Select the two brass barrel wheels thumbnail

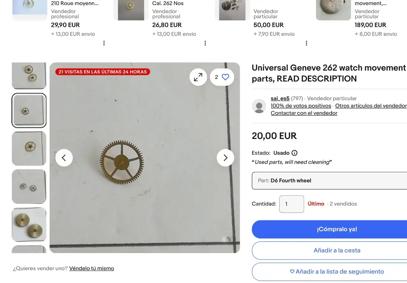[29, 224]
